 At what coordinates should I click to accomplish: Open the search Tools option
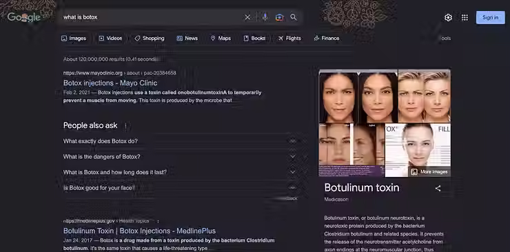pos(445,39)
